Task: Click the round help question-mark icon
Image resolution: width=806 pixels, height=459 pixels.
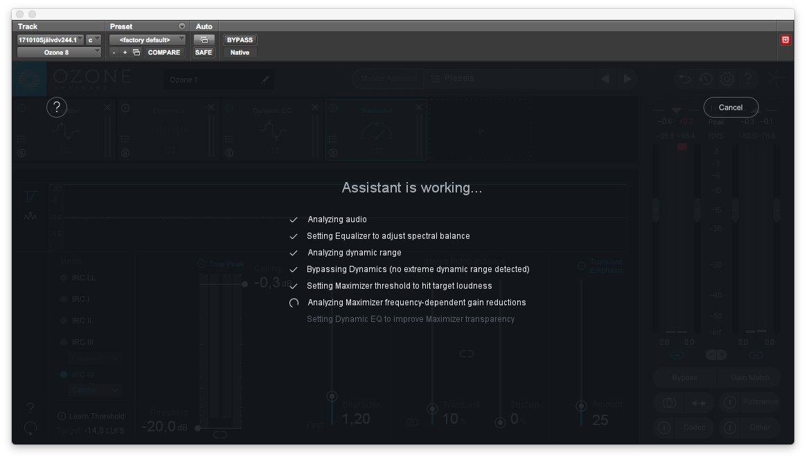Action: tap(57, 107)
